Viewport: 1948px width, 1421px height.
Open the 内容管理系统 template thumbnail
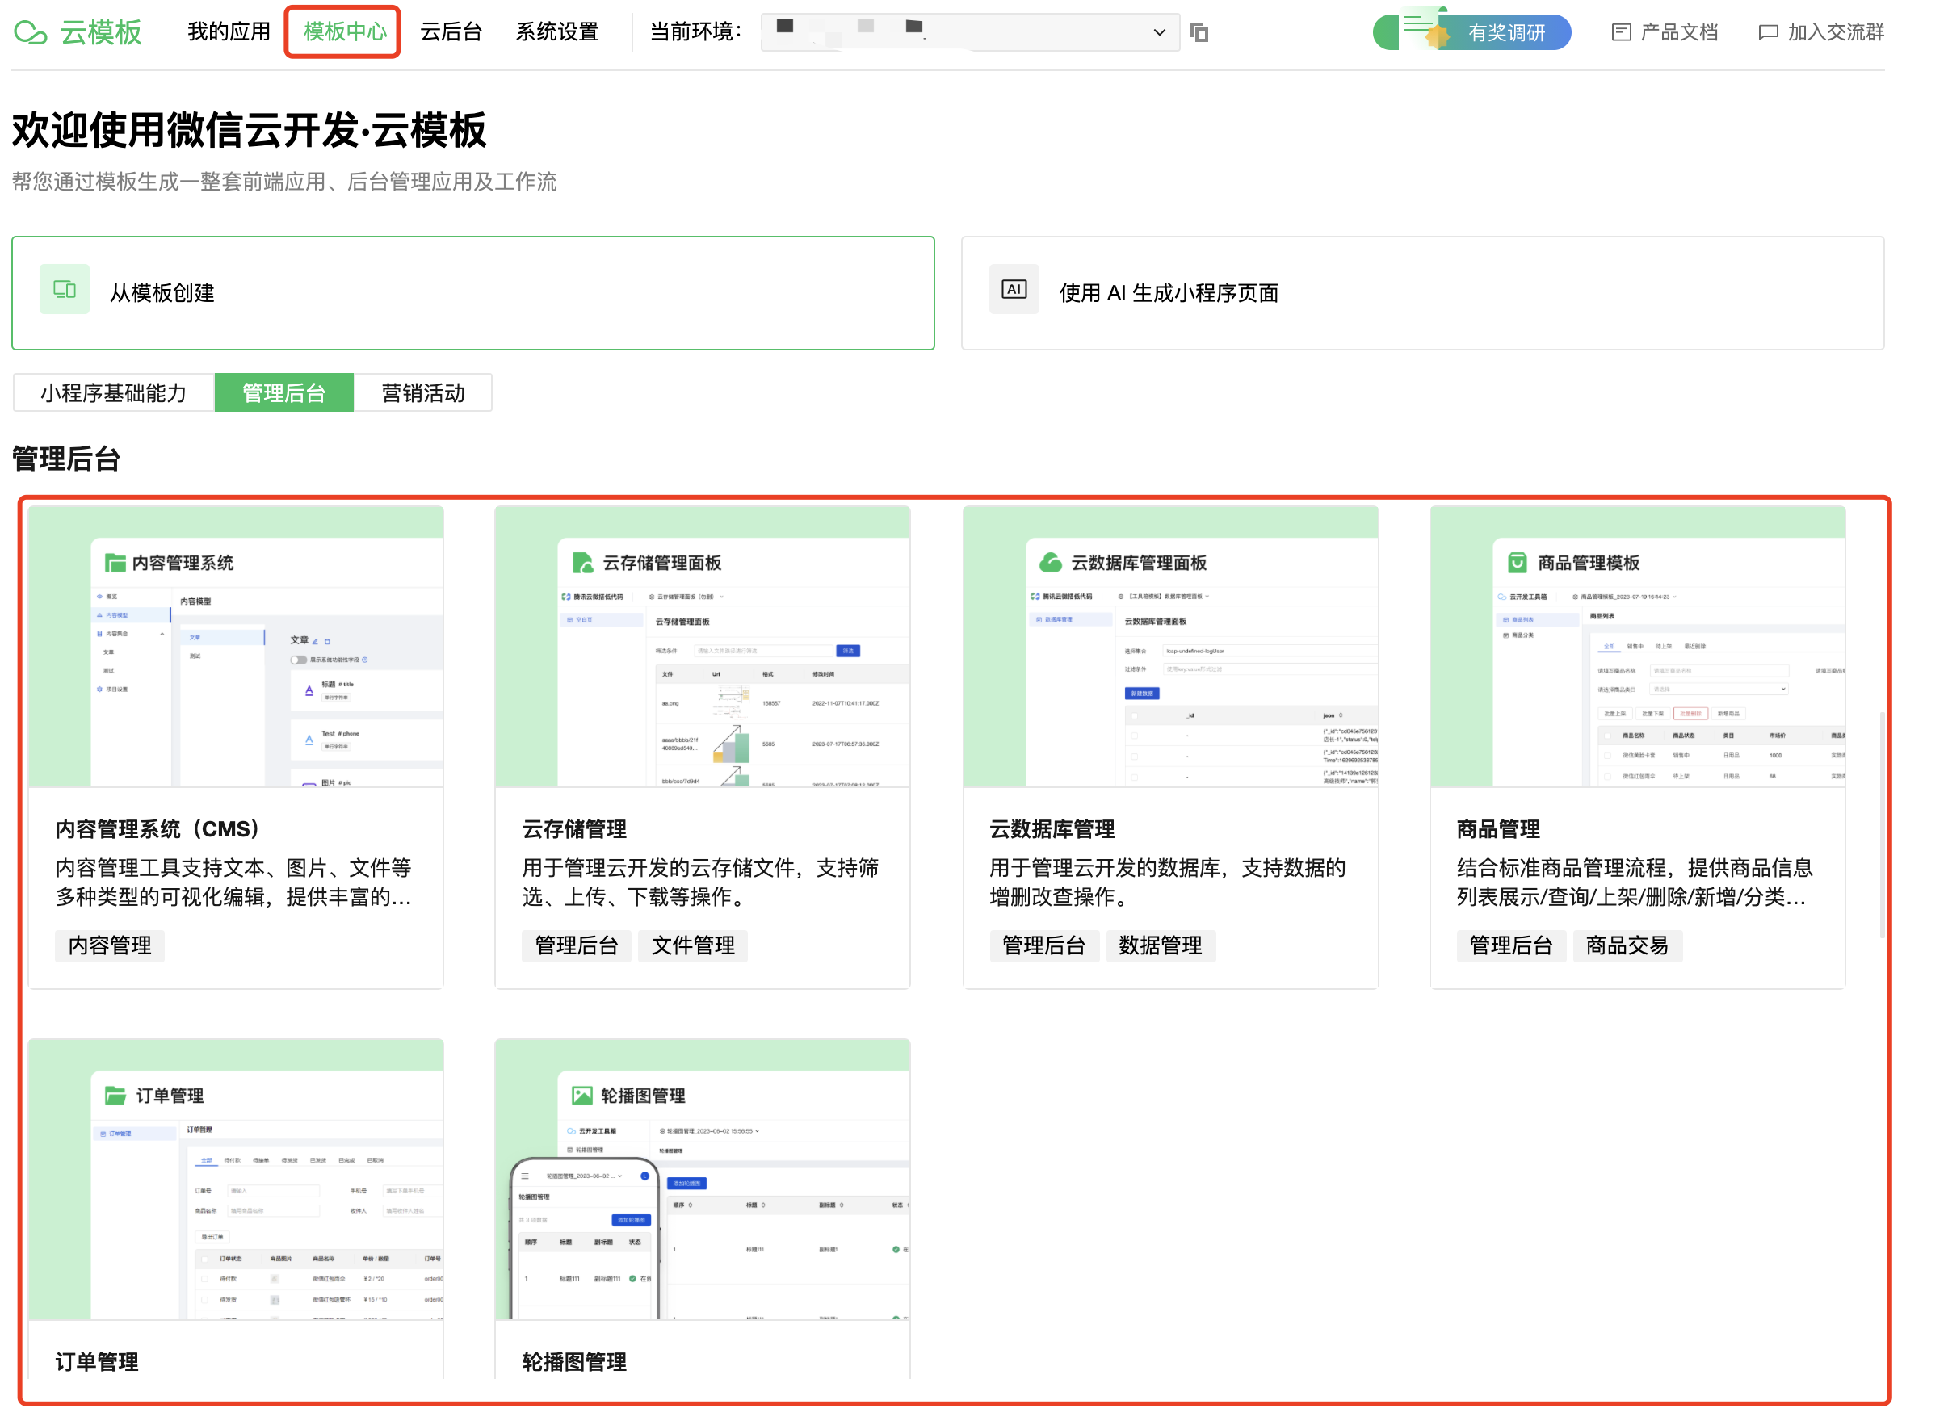pos(236,648)
